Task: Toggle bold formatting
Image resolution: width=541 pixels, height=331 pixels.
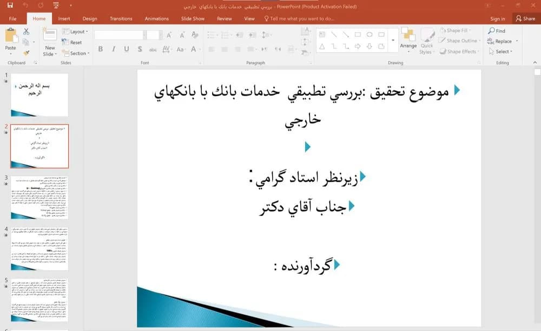Action: [101, 49]
